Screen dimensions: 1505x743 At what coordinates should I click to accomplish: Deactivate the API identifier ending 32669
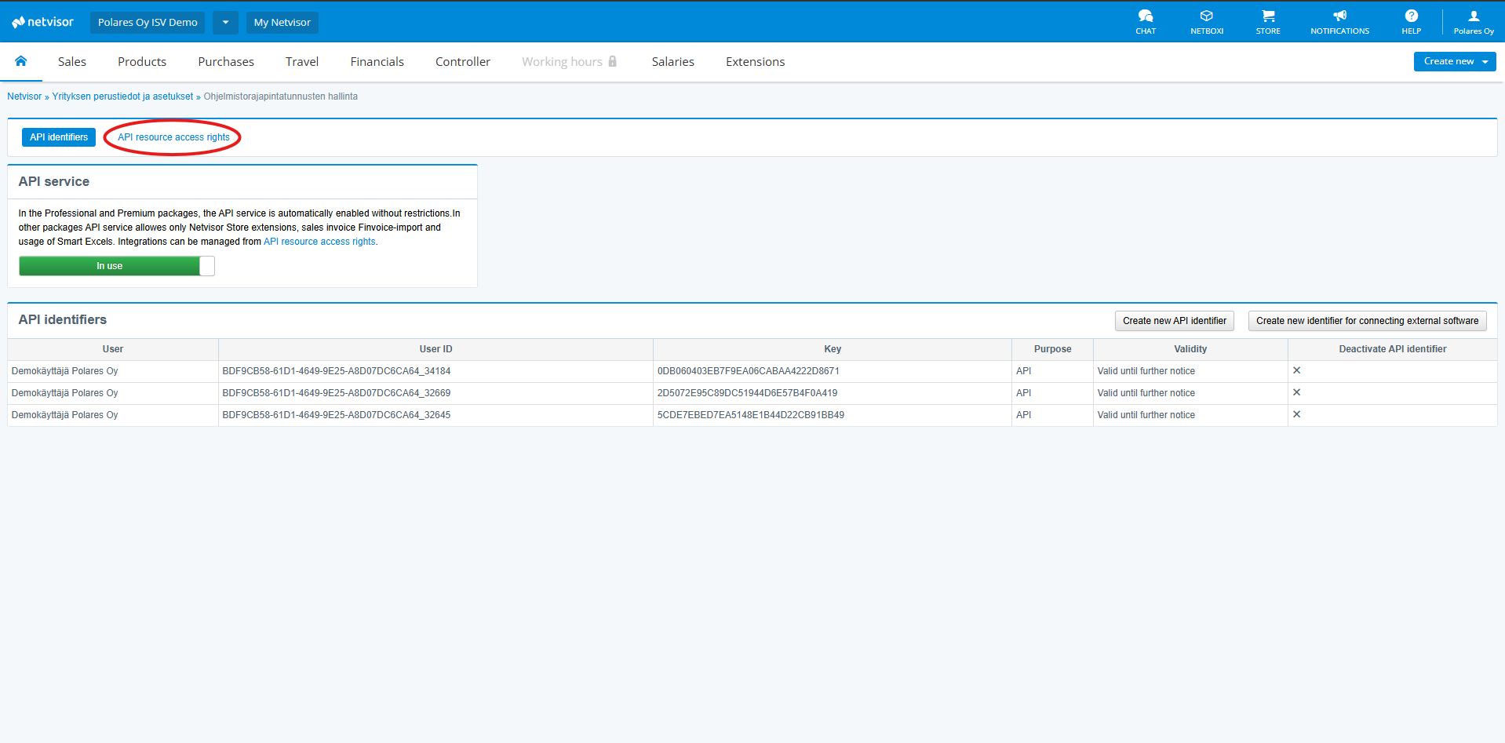[x=1296, y=392]
